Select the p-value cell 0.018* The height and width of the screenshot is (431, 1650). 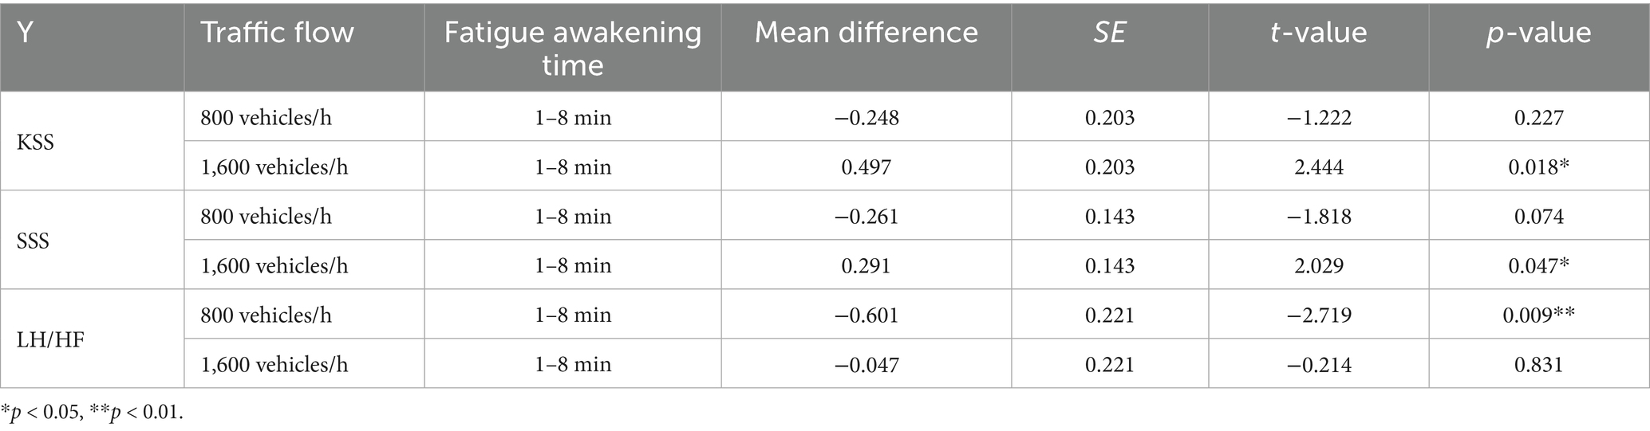[x=1538, y=168]
